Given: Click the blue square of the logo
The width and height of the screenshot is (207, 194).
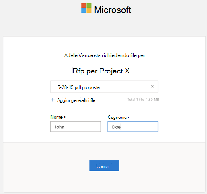Looking at the screenshot, I should tap(84, 10).
